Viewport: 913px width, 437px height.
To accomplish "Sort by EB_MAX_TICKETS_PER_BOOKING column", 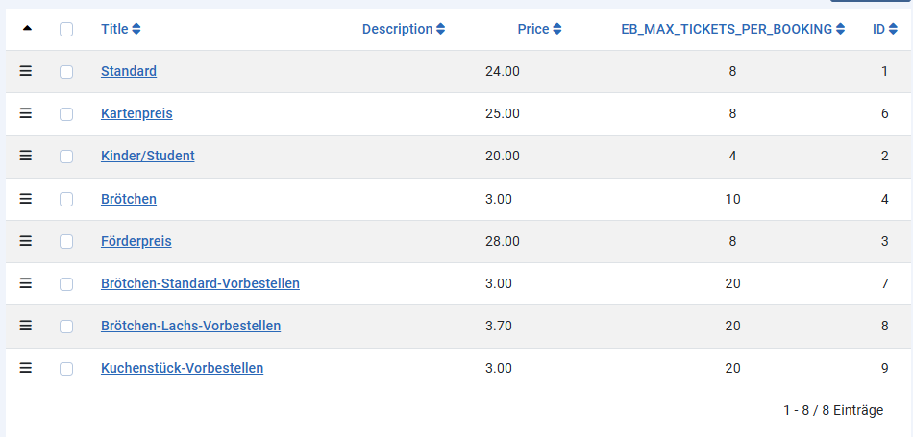I will click(733, 29).
